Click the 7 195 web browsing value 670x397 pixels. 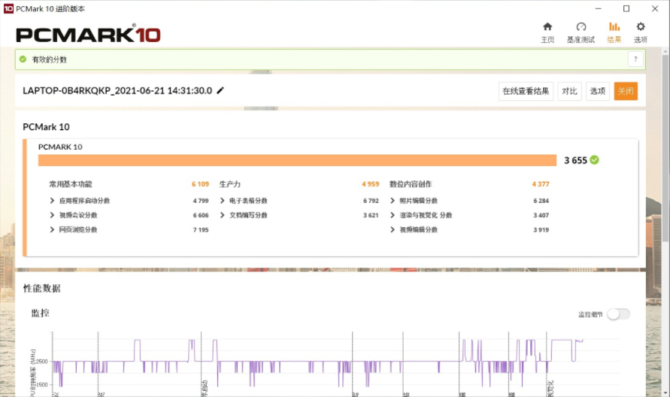201,230
